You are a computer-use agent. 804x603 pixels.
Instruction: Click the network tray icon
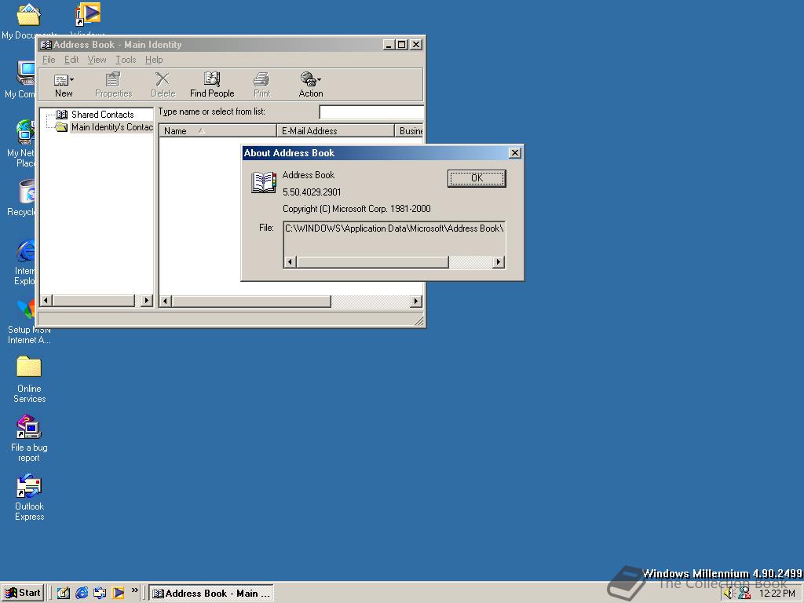(x=744, y=594)
